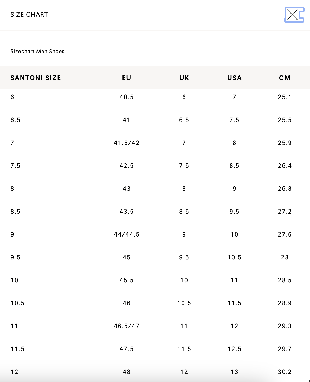This screenshot has height=382, width=310.
Task: Select EU size 40.5 cell
Action: [x=127, y=97]
